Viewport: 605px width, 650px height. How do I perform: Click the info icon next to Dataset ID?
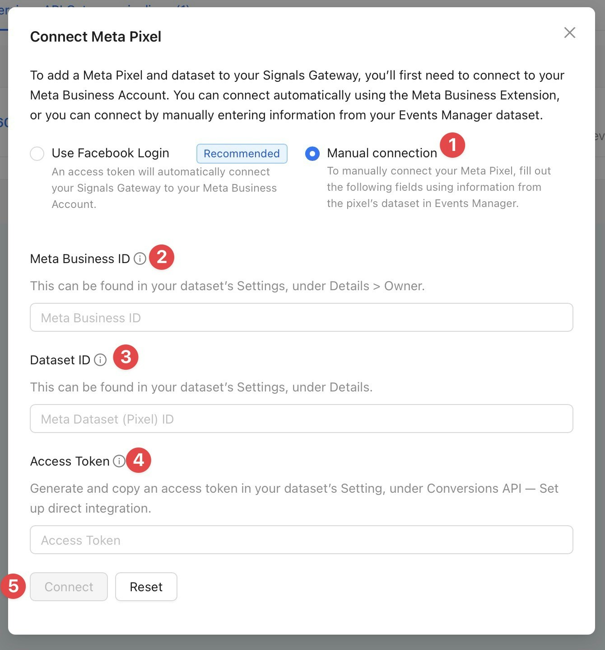tap(100, 360)
